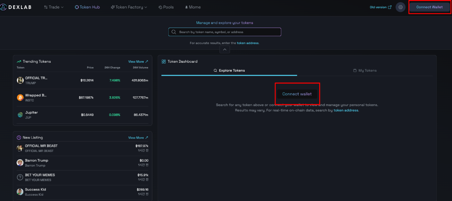The image size is (452, 201).
Task: Expand the Trade dropdown menu
Action: pyautogui.click(x=54, y=7)
